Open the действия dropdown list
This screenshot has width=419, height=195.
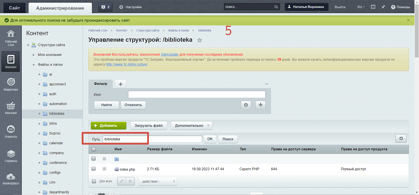click(158, 181)
